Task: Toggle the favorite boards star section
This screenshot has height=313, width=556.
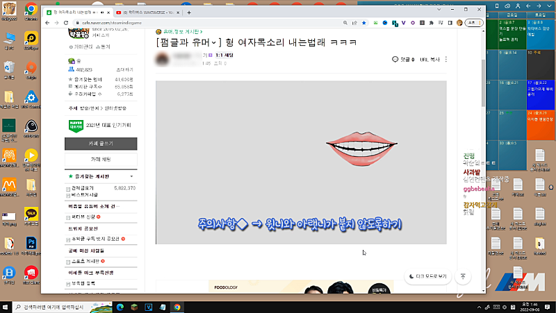Action: pos(69,177)
